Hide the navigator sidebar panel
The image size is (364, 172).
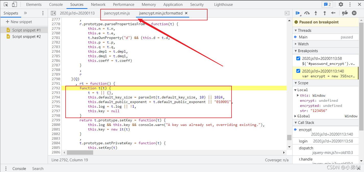[54, 13]
